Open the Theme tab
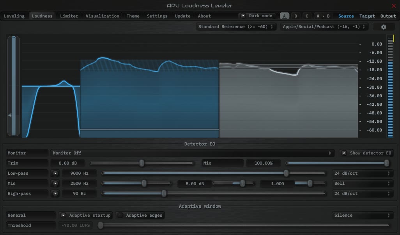 click(x=133, y=16)
